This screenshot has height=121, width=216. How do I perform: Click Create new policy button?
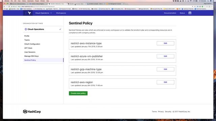(78, 93)
